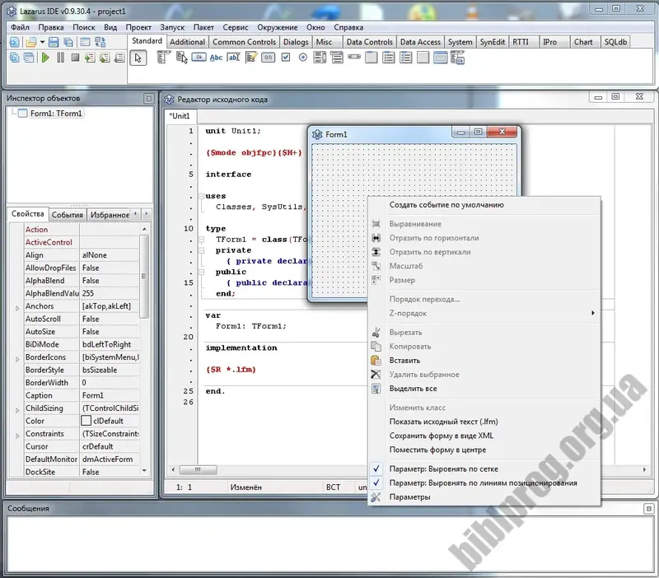Select the TMemo component icon
This screenshot has height=578, width=659.
[251, 58]
